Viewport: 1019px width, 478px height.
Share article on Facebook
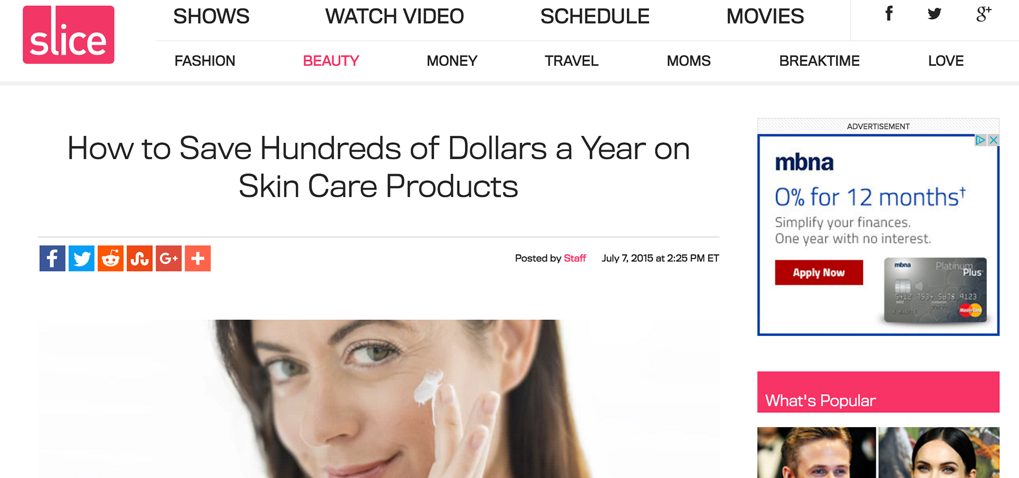(x=53, y=258)
